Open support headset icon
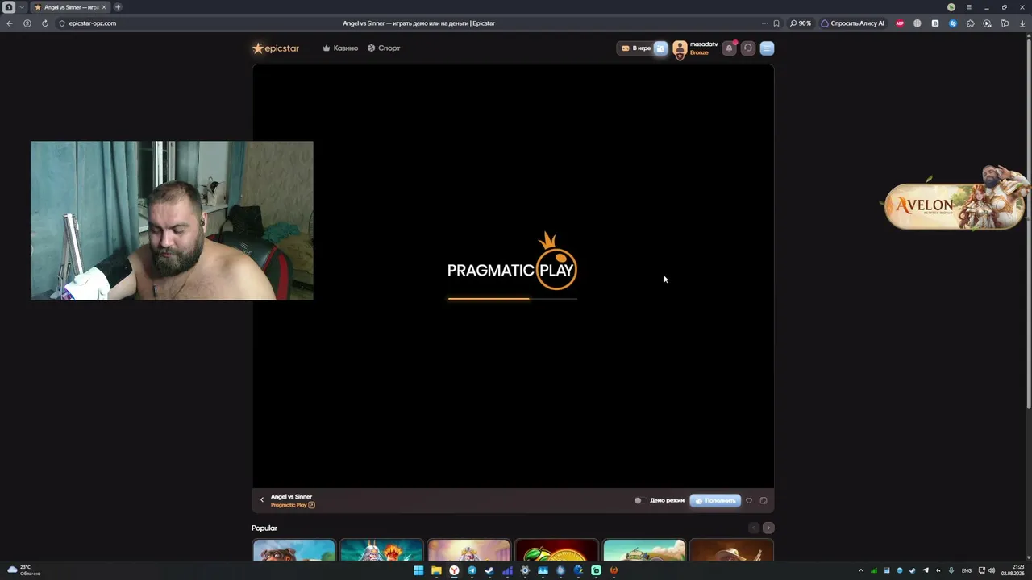Screen dimensions: 1032x580 [748, 48]
